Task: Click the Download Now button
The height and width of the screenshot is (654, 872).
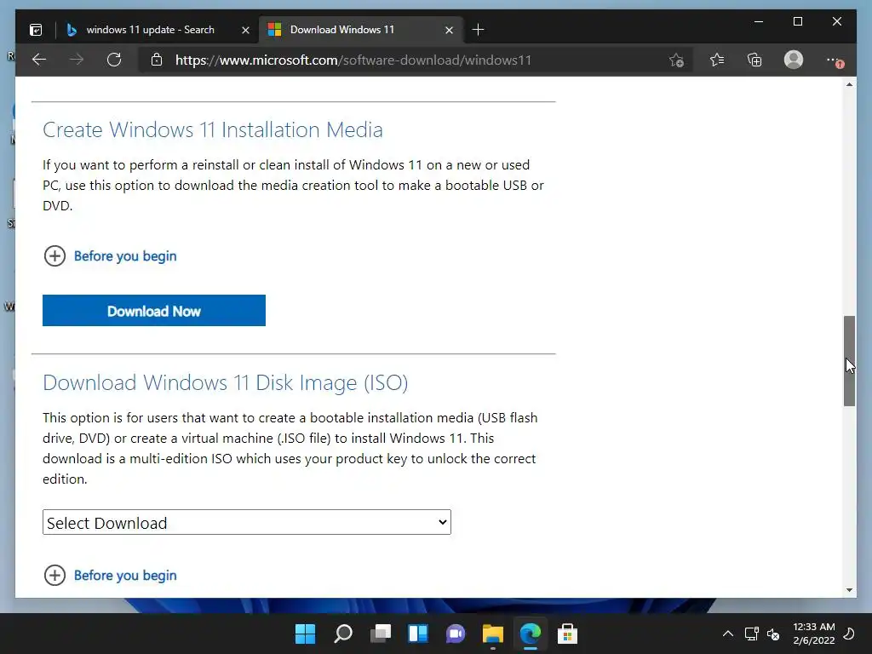Action: pyautogui.click(x=154, y=310)
